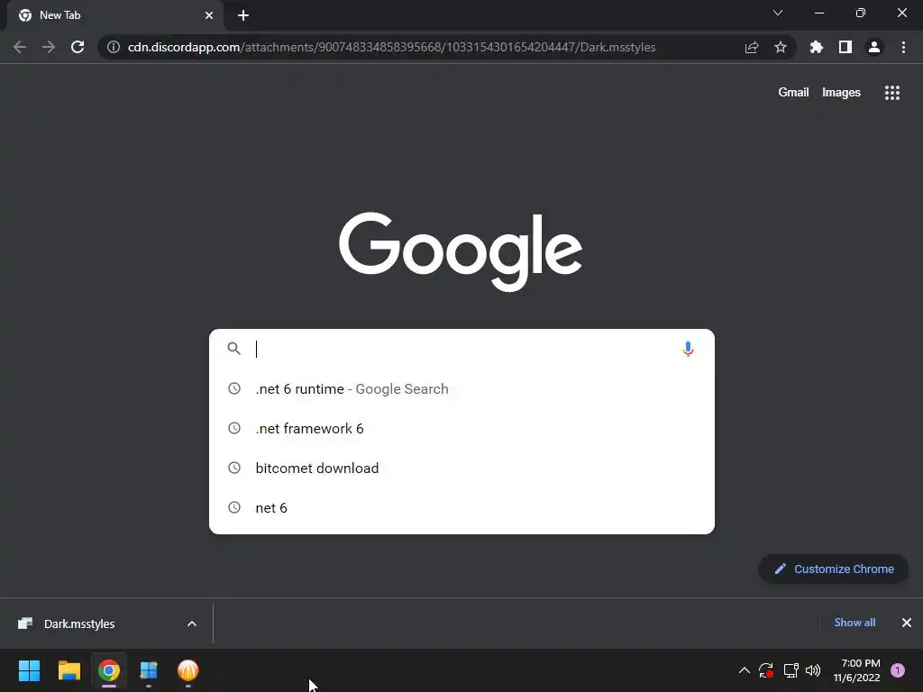This screenshot has height=692, width=923.
Task: Open the notification badge in tray
Action: (898, 670)
